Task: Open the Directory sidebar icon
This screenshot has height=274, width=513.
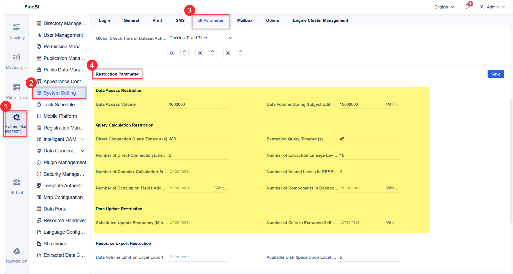Action: click(16, 27)
